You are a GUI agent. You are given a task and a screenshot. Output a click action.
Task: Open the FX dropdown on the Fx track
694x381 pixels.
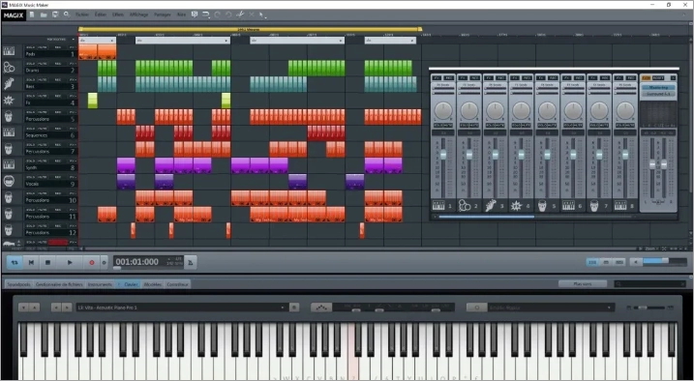(73, 96)
